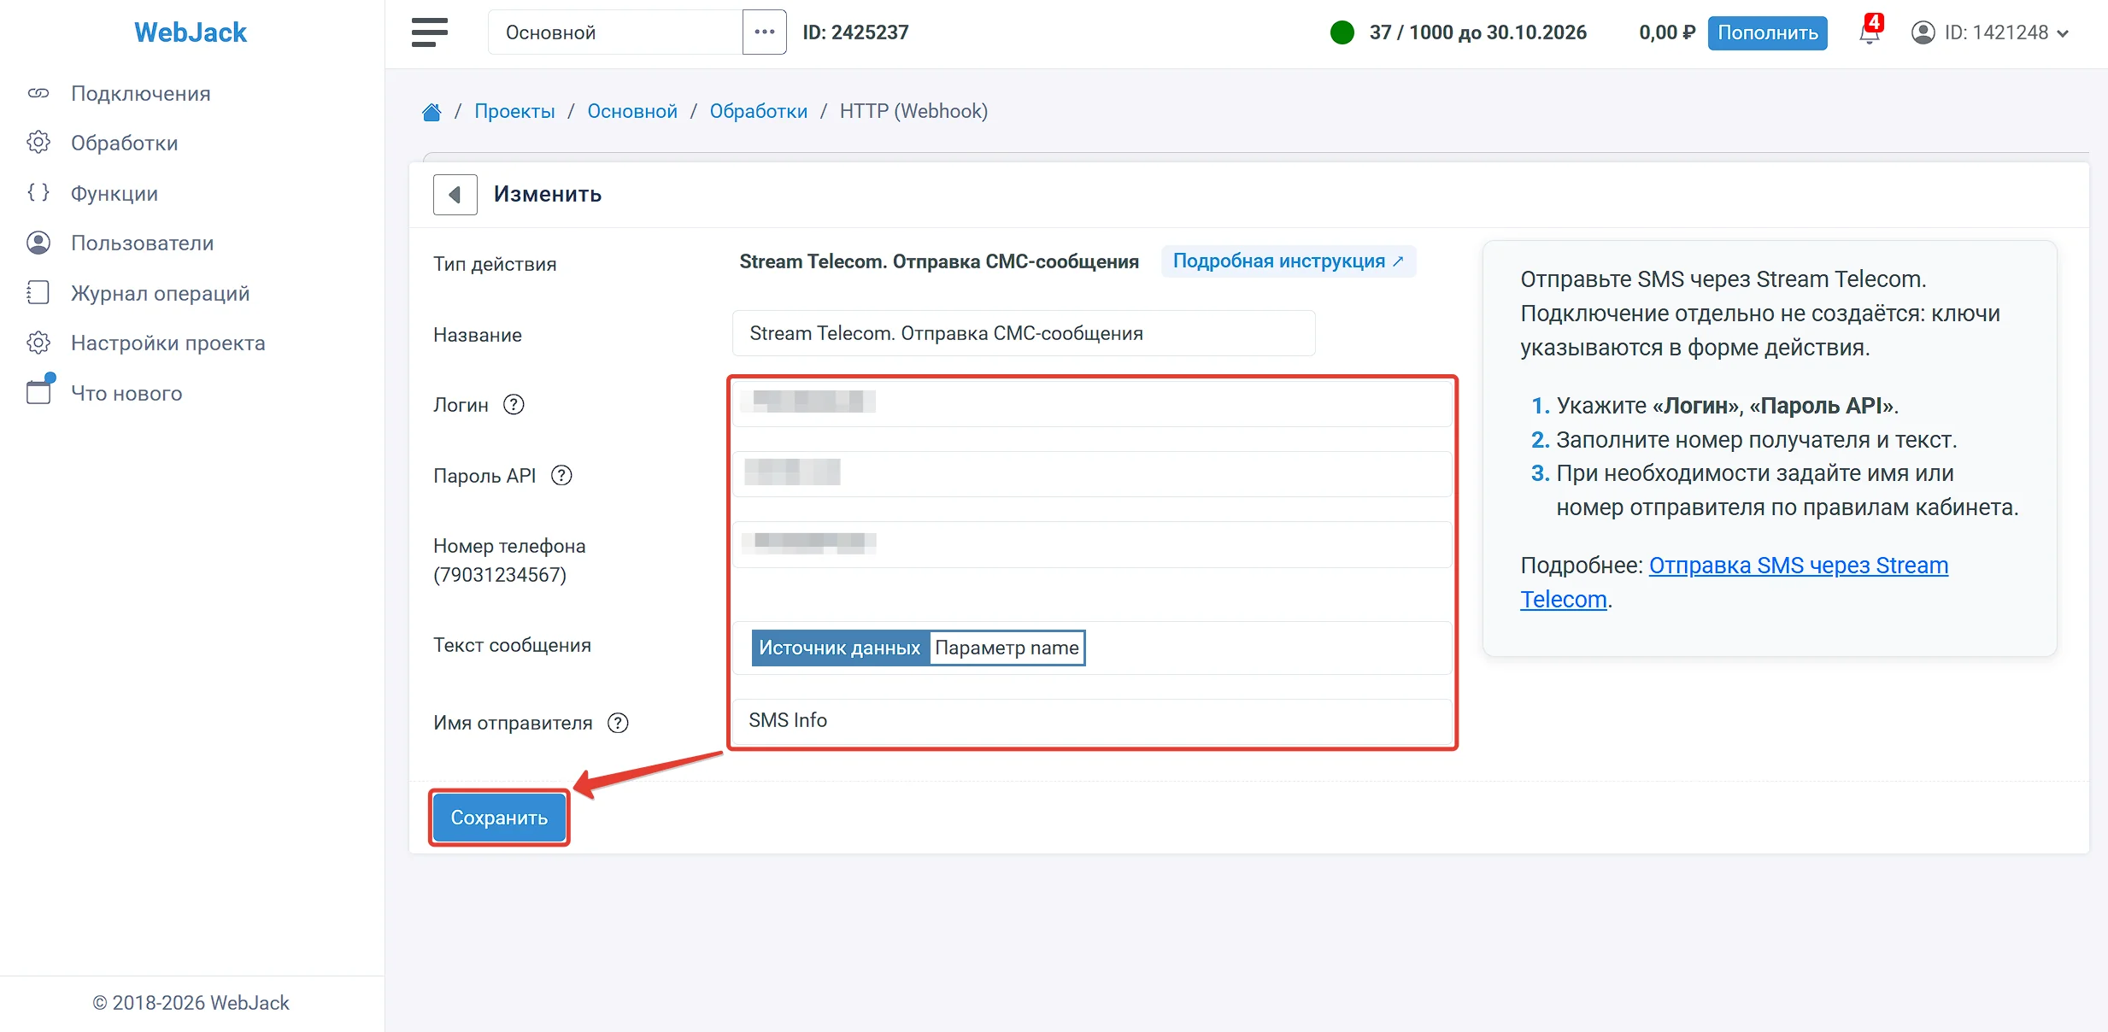Open Журнал операций in the sidebar
This screenshot has height=1032, width=2108.
[x=160, y=293]
